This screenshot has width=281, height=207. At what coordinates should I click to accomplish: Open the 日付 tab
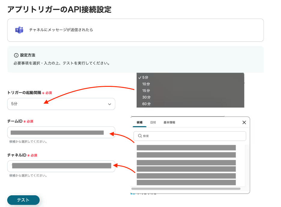coord(153,123)
